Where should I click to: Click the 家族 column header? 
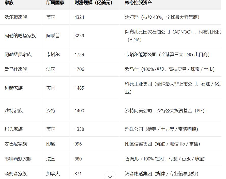(x=9, y=3)
